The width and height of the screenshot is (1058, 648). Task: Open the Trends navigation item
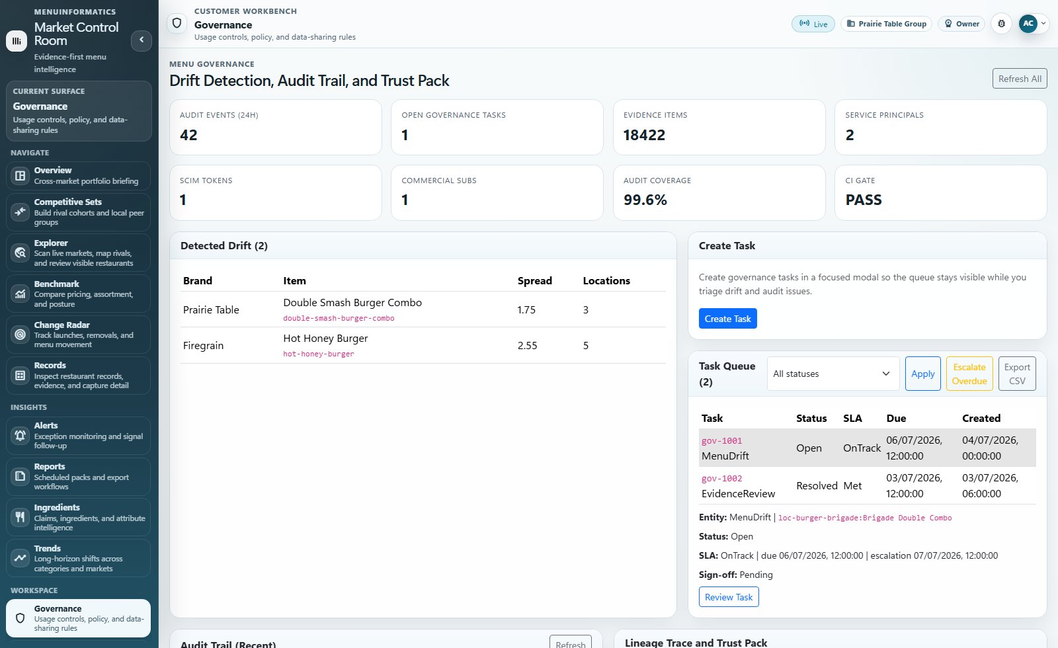click(x=78, y=558)
